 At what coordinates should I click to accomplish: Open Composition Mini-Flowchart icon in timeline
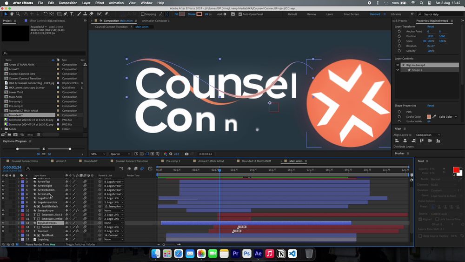pos(121,168)
